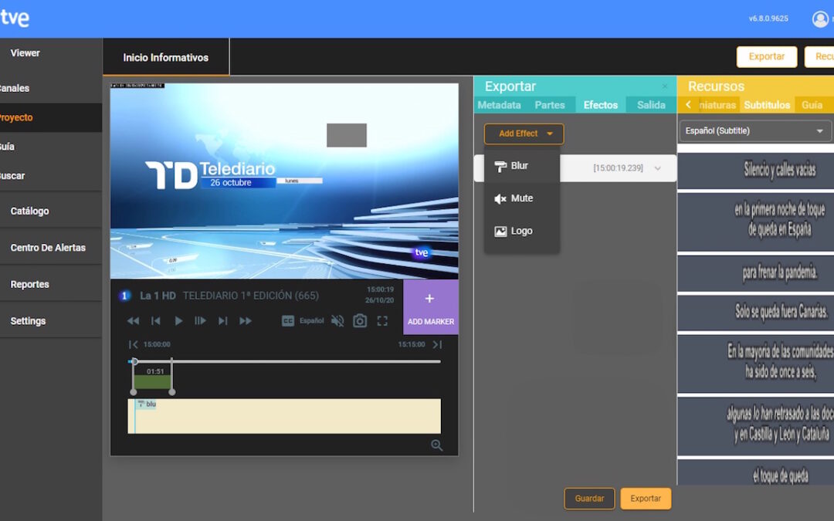Take a snapshot with camera icon
The width and height of the screenshot is (834, 521).
360,320
